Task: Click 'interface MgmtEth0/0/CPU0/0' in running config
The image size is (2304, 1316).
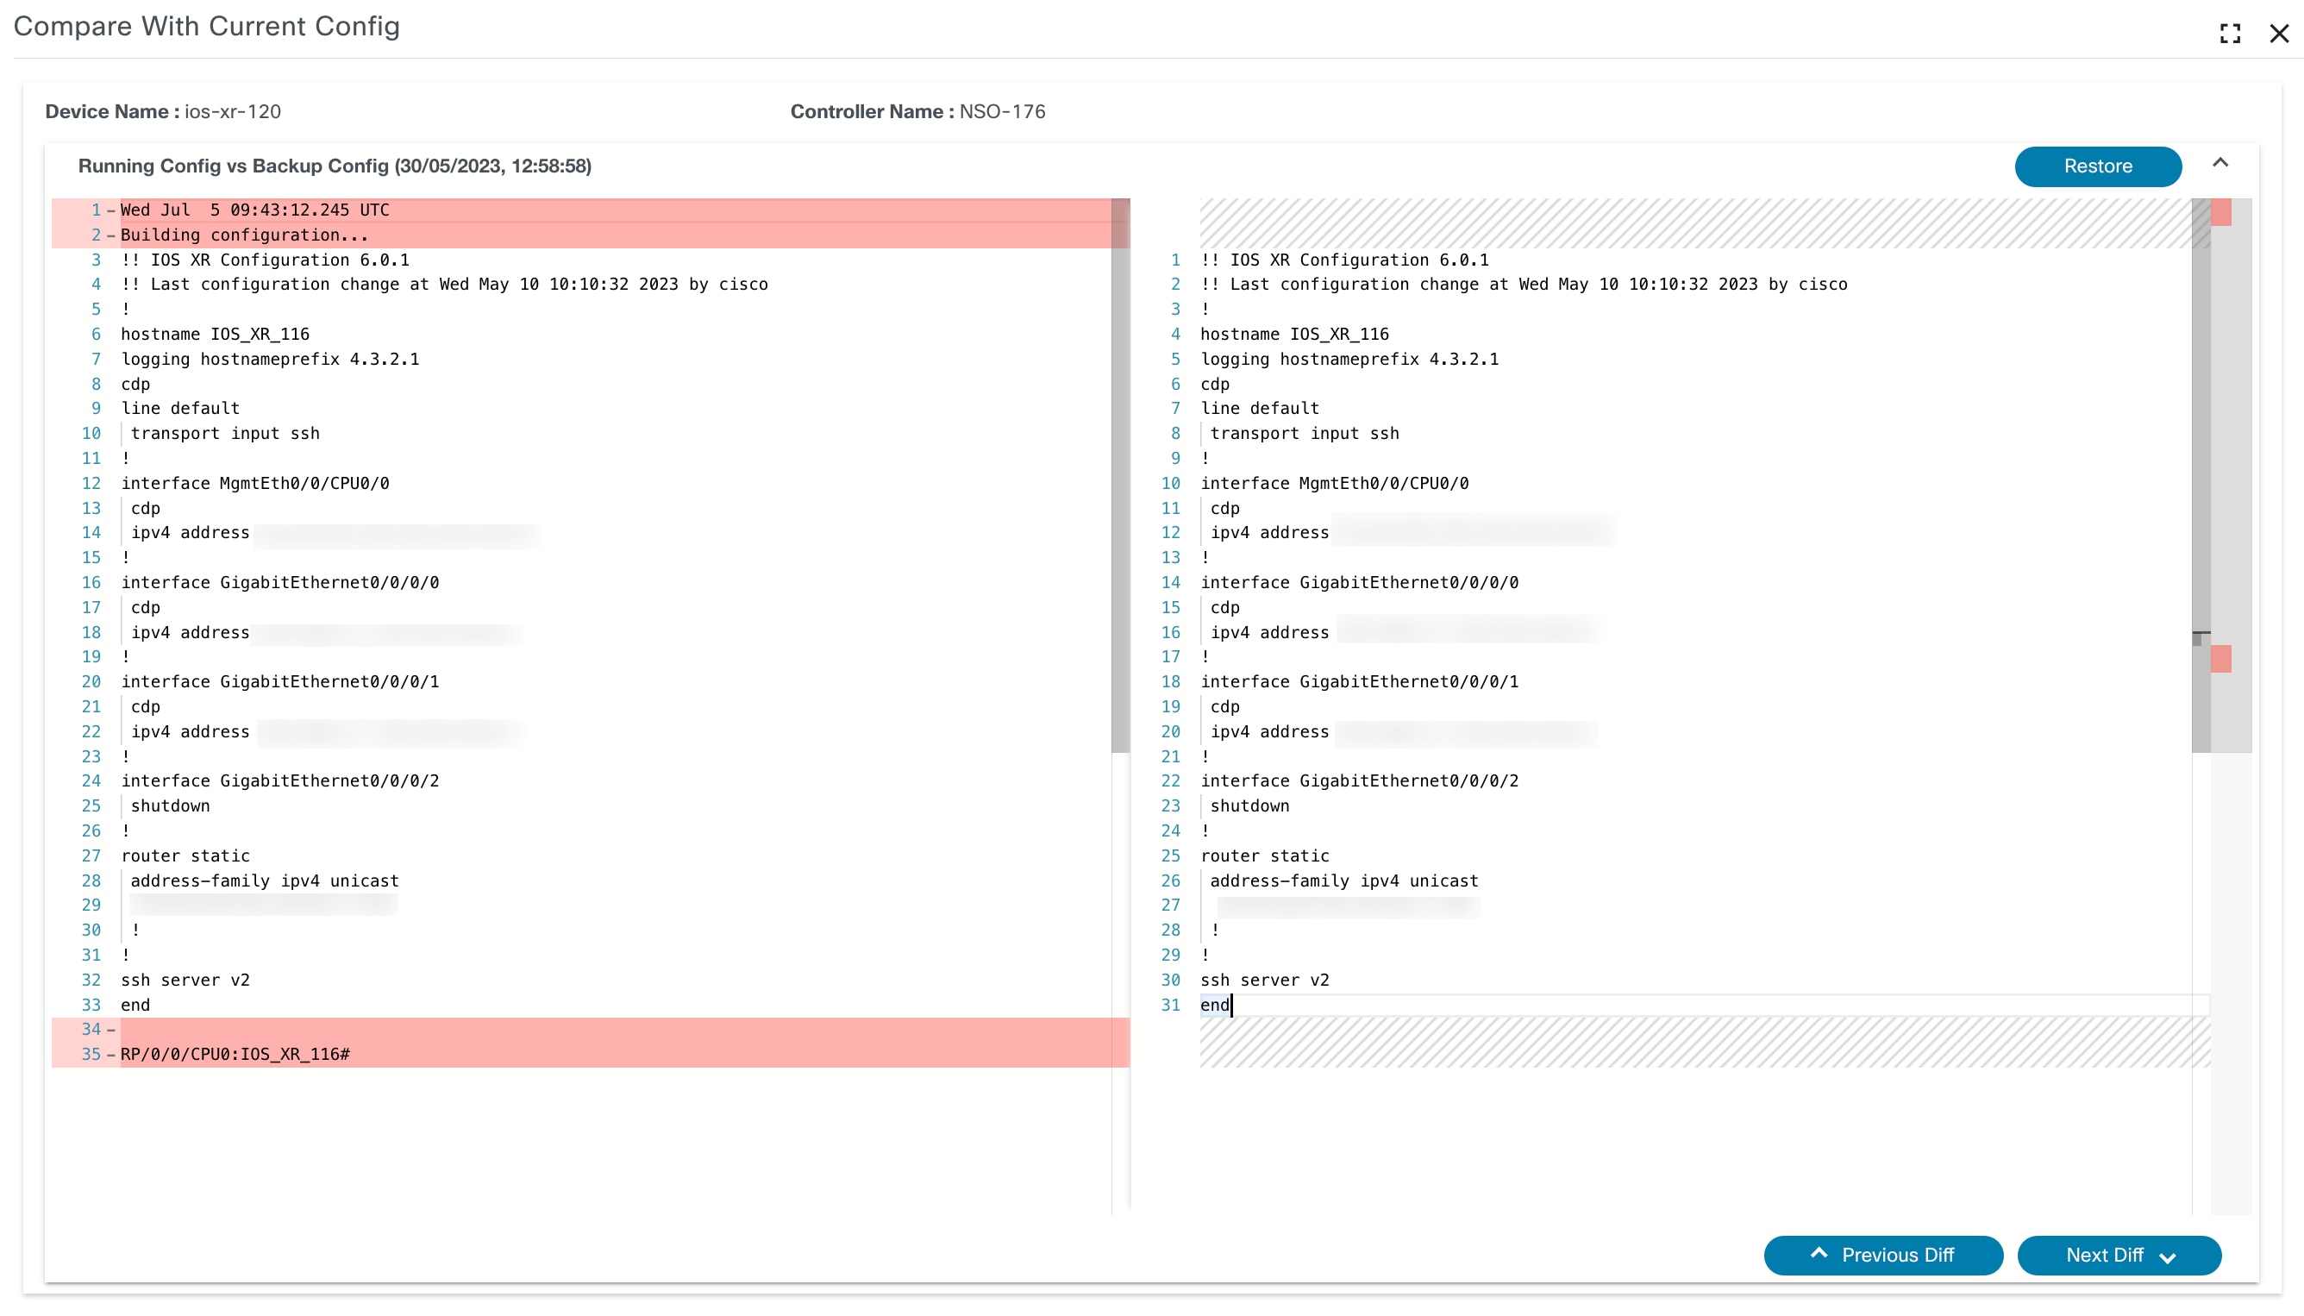Action: 254,484
